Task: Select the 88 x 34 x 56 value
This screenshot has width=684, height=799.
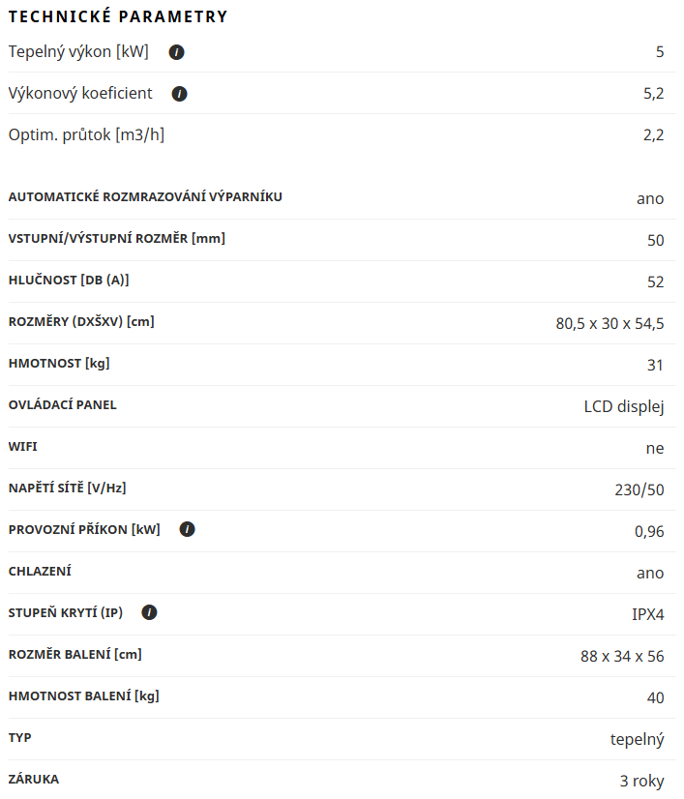Action: tap(622, 656)
